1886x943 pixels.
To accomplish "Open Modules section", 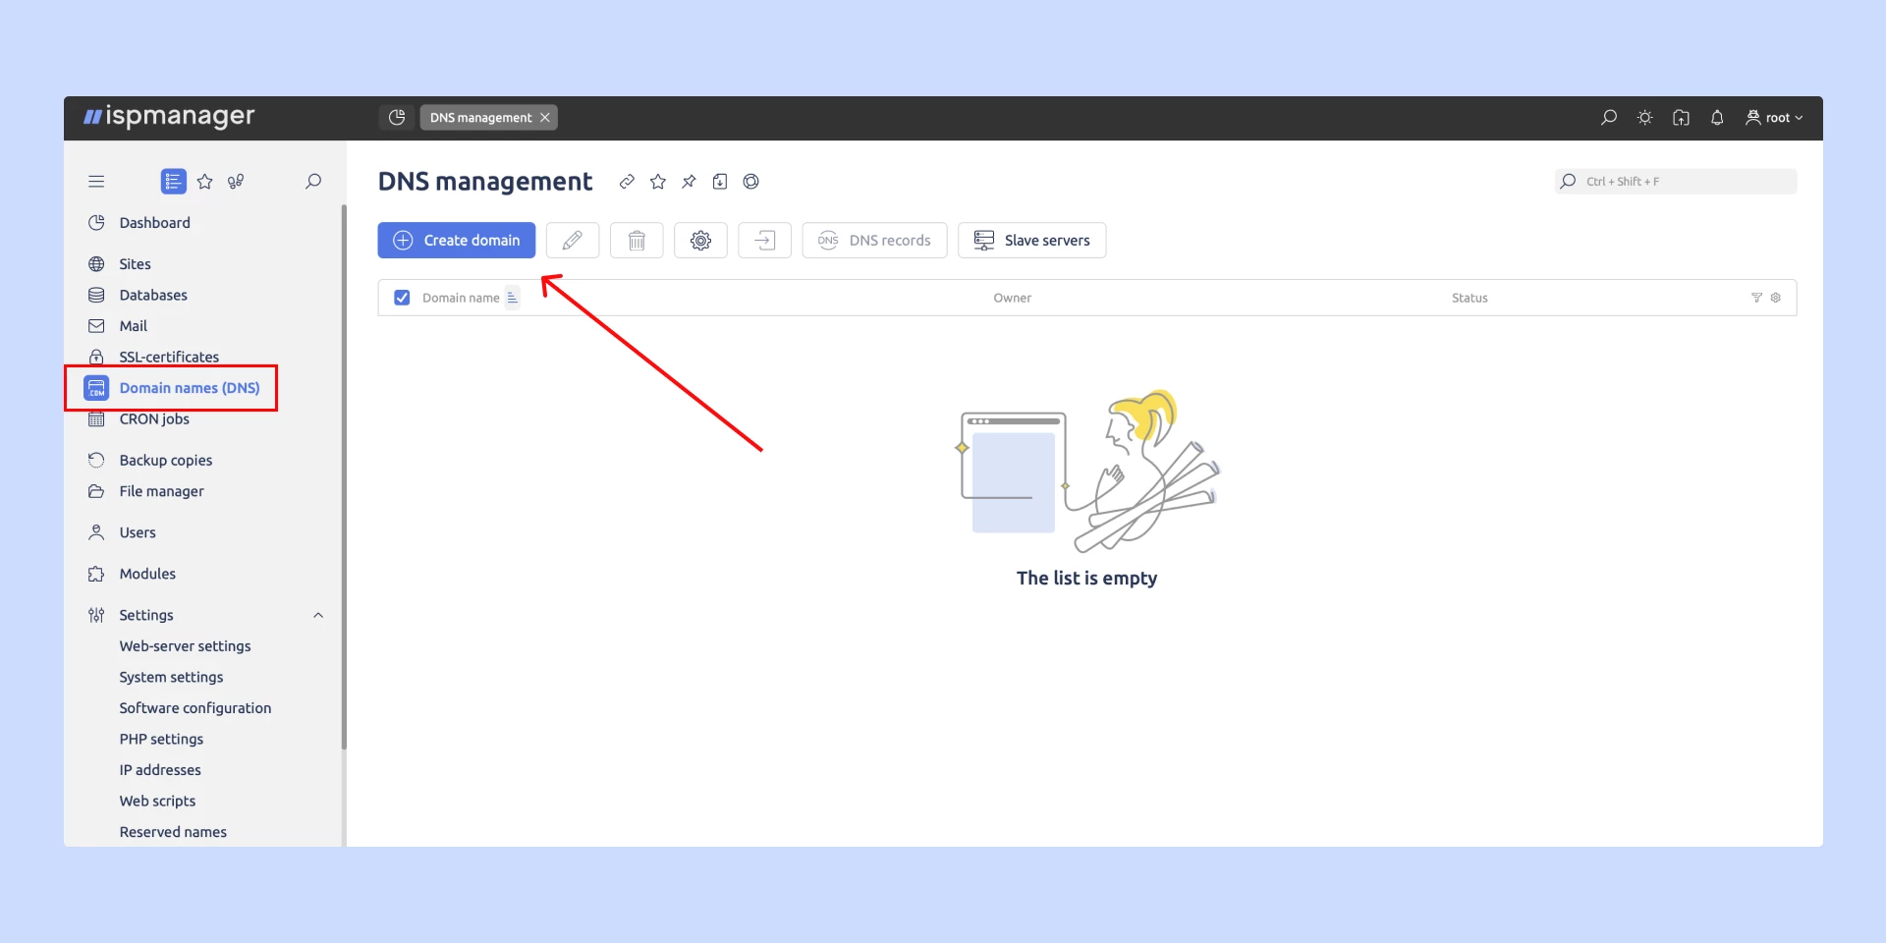I will point(147,574).
